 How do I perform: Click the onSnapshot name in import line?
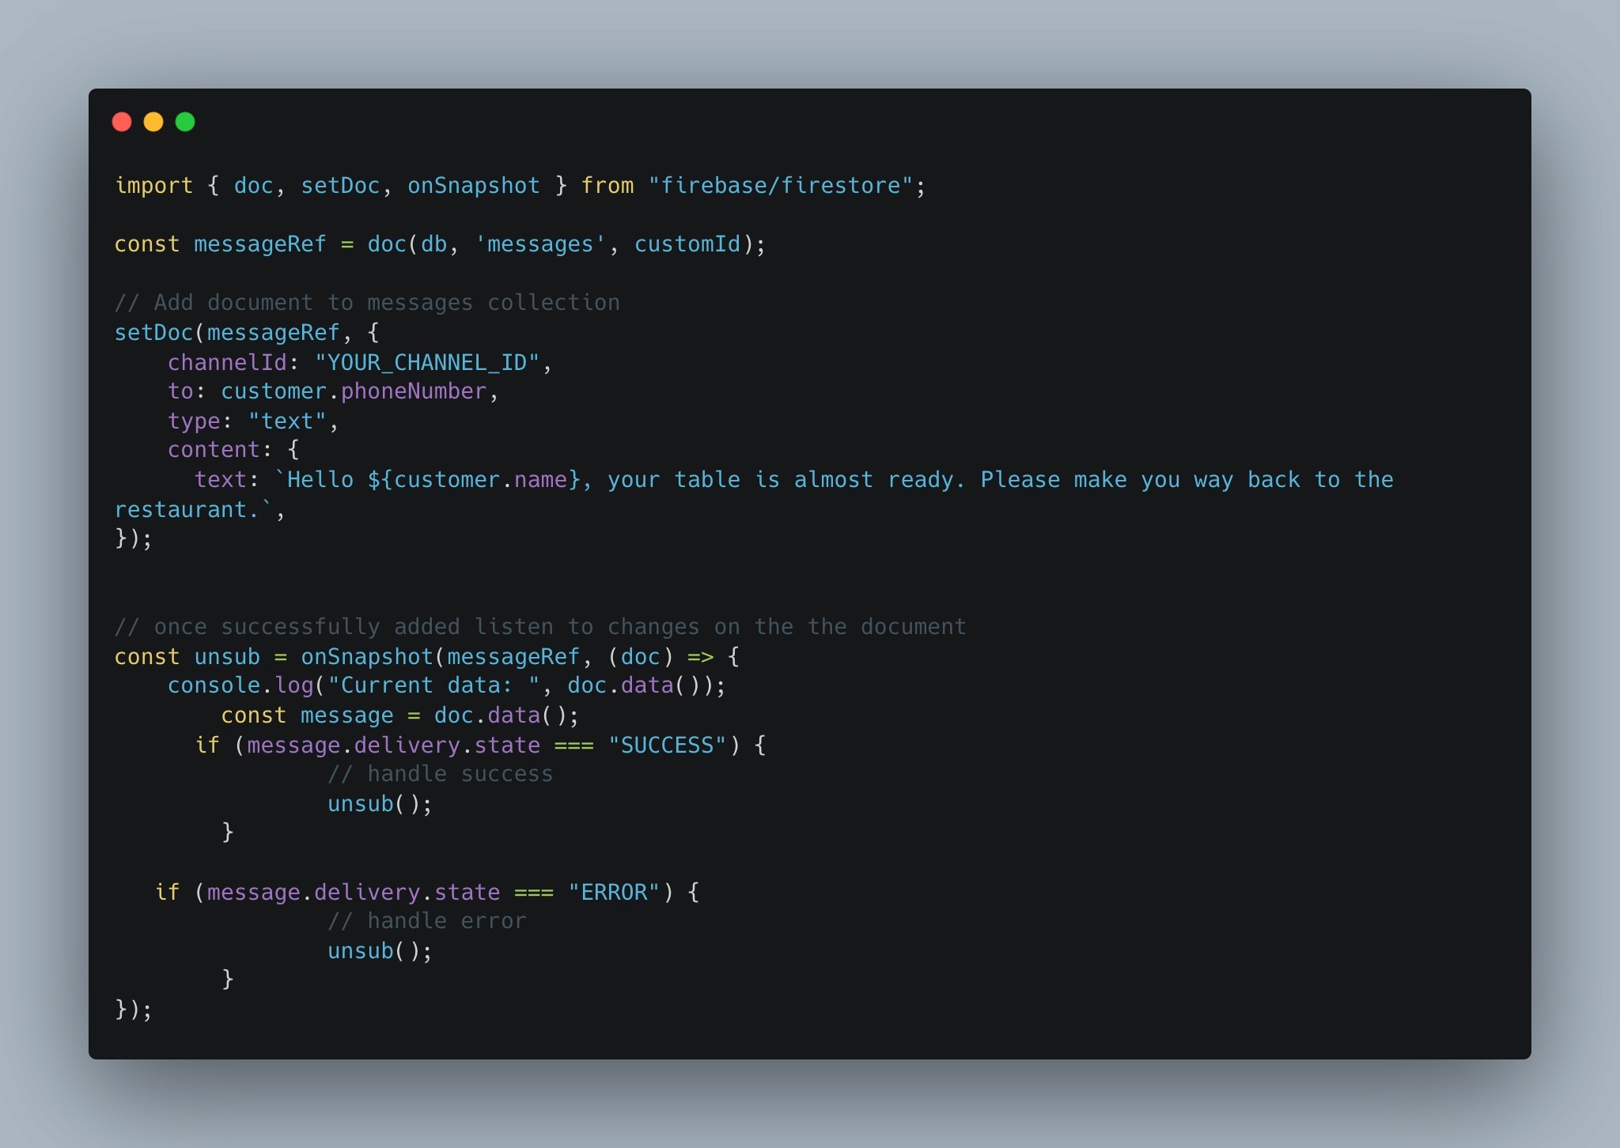click(x=474, y=186)
